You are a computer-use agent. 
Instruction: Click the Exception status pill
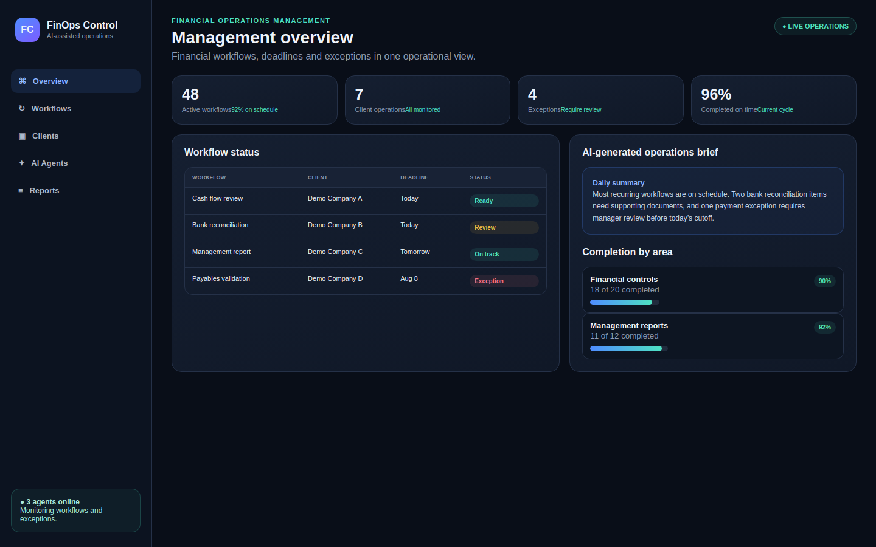pos(504,281)
